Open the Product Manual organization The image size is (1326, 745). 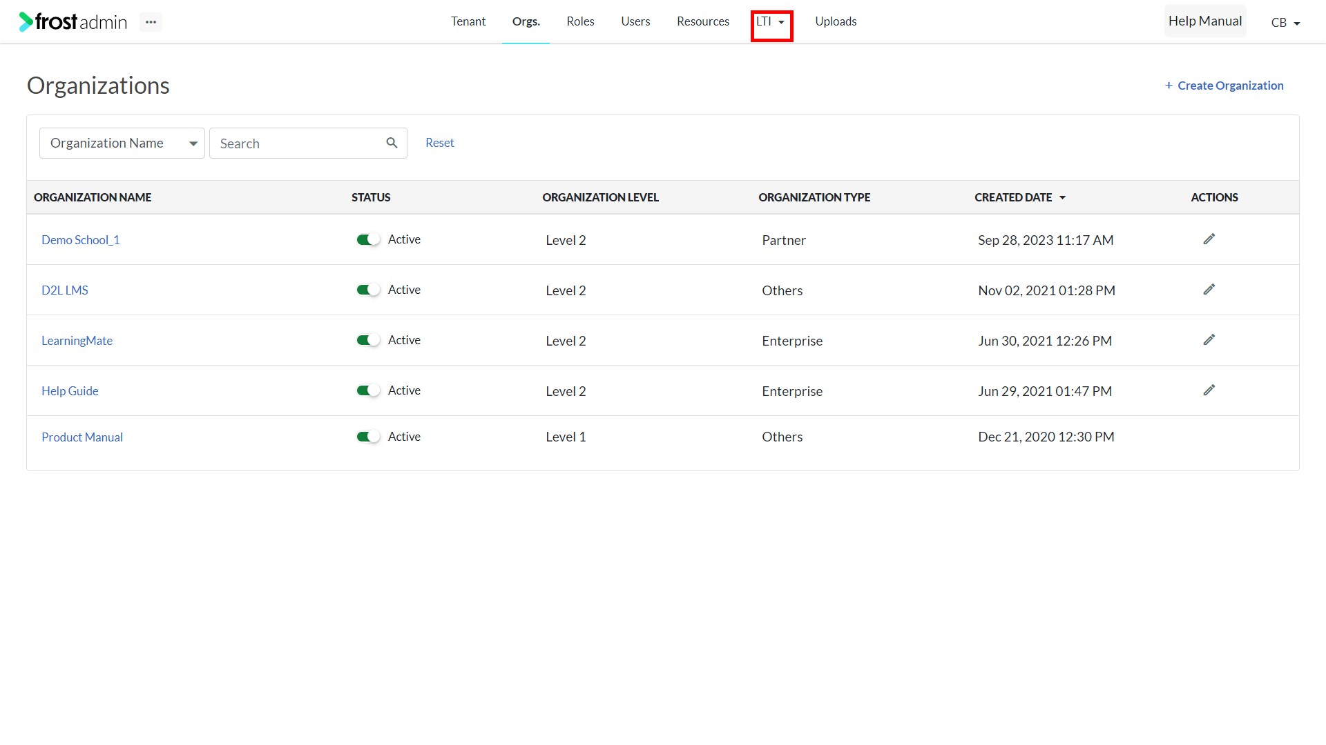(x=82, y=437)
